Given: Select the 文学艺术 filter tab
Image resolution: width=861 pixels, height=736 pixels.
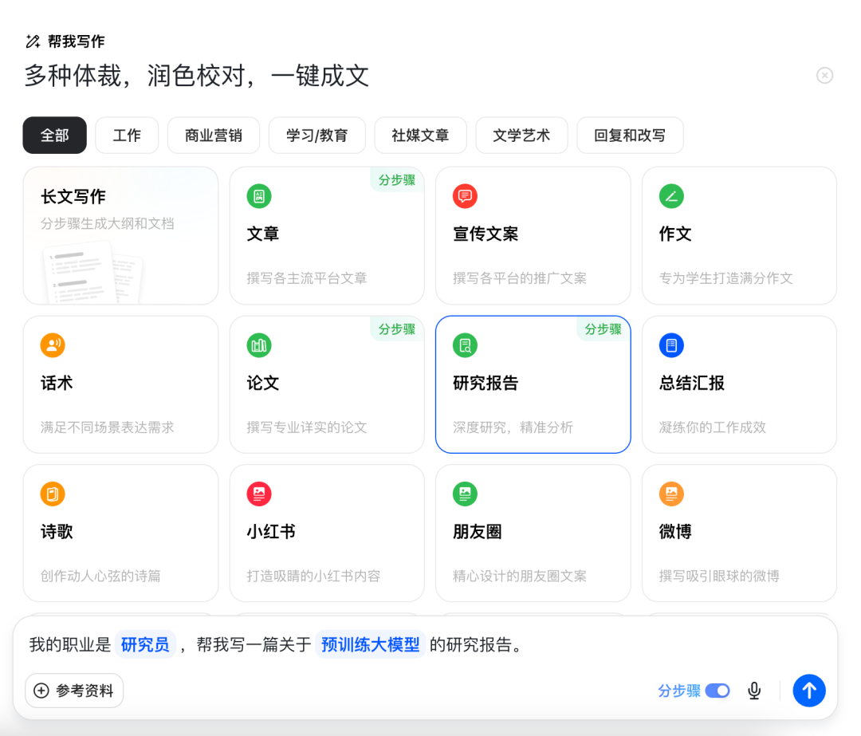Looking at the screenshot, I should [521, 135].
